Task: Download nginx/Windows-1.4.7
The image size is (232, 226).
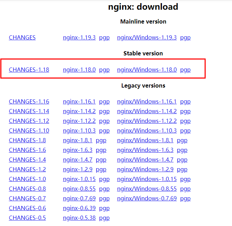Action: [x=145, y=160]
